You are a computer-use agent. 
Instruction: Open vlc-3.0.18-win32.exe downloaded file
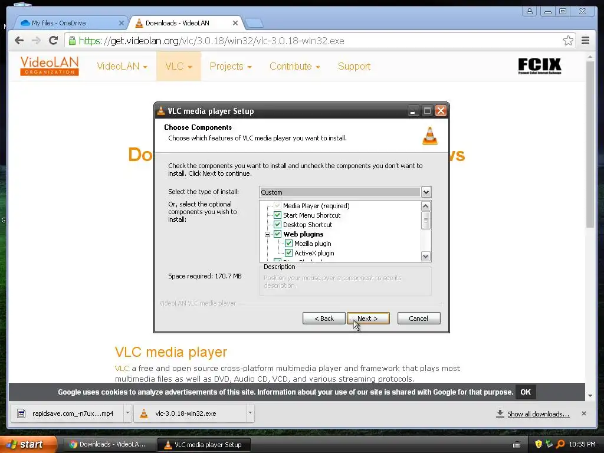191,413
